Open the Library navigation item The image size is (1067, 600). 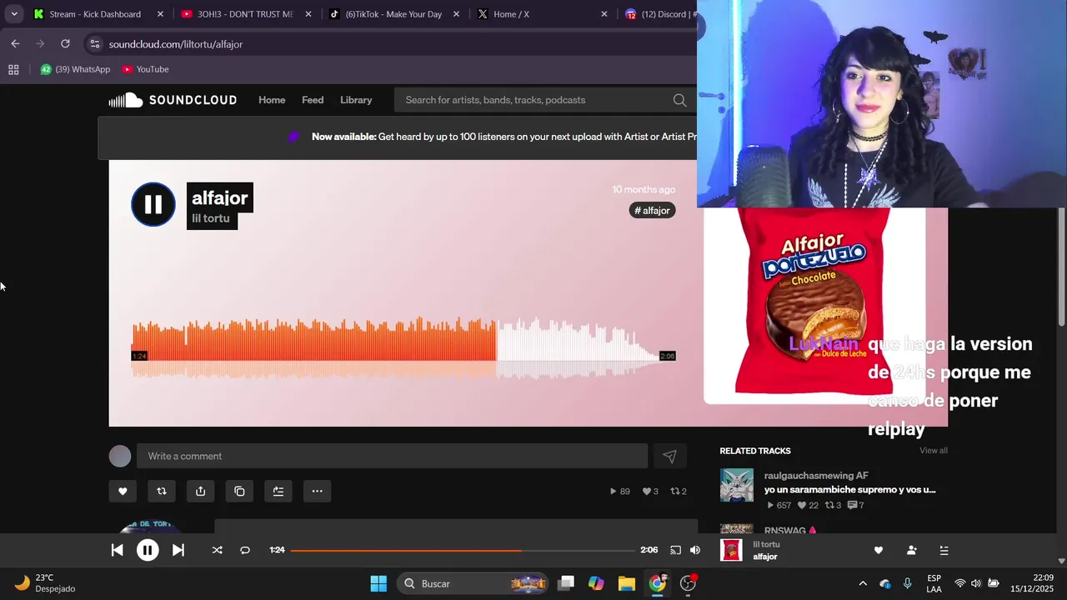(x=356, y=100)
